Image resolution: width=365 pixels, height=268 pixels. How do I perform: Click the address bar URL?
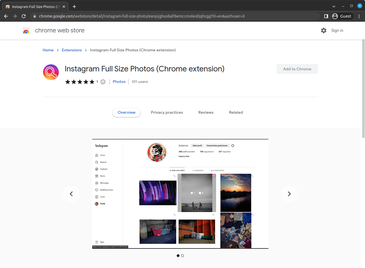(x=142, y=16)
